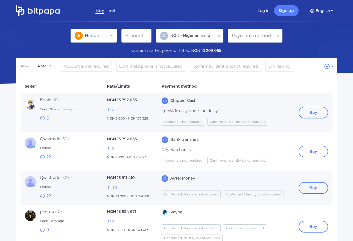Click the limits 'NGN 5 000 - NGN 149 412'
Image resolution: width=353 pixels, height=241 pixels.
click(127, 230)
